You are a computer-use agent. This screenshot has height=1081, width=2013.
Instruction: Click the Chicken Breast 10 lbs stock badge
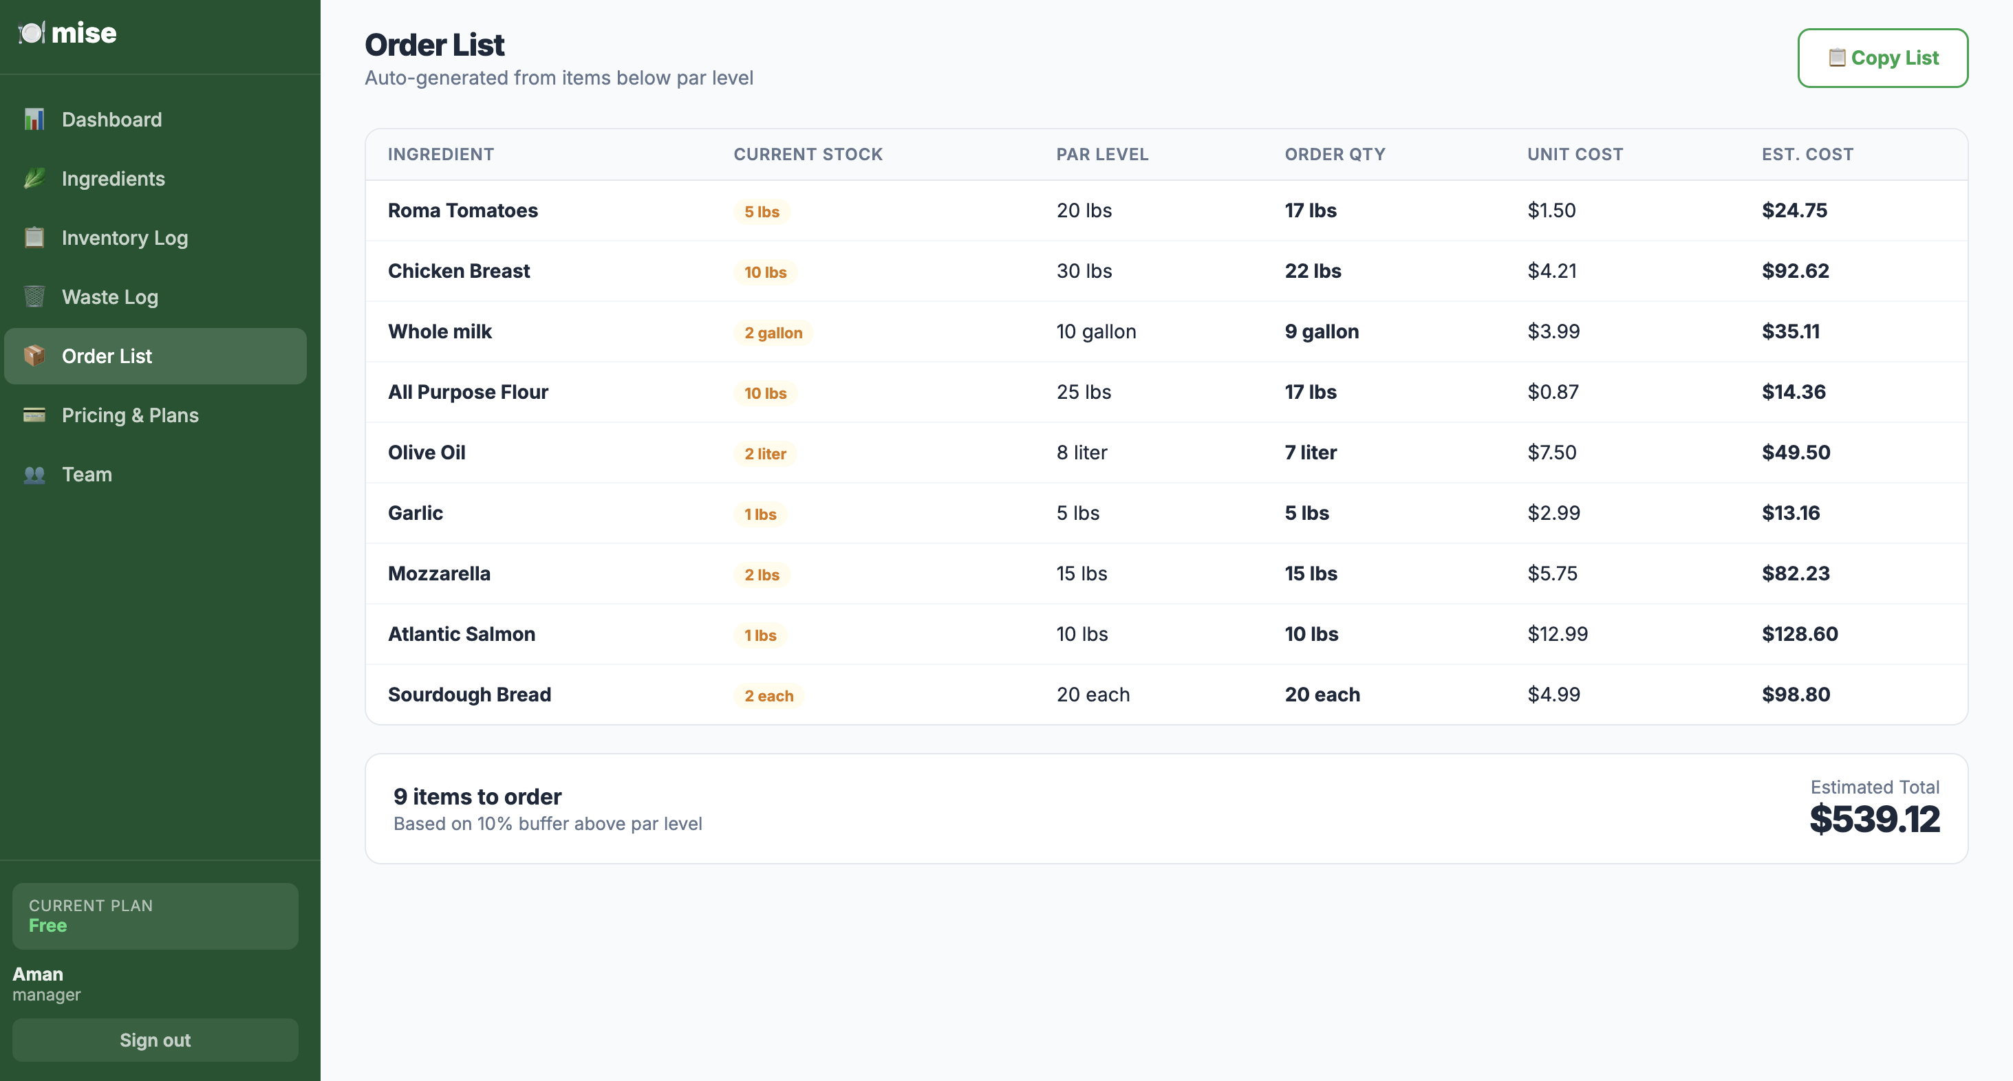pos(765,272)
